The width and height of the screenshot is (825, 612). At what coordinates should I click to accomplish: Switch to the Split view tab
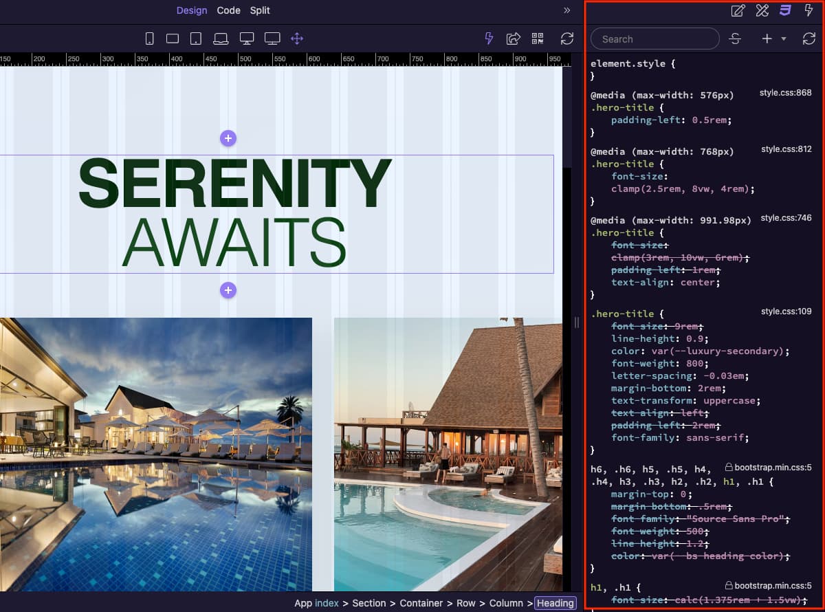[260, 10]
